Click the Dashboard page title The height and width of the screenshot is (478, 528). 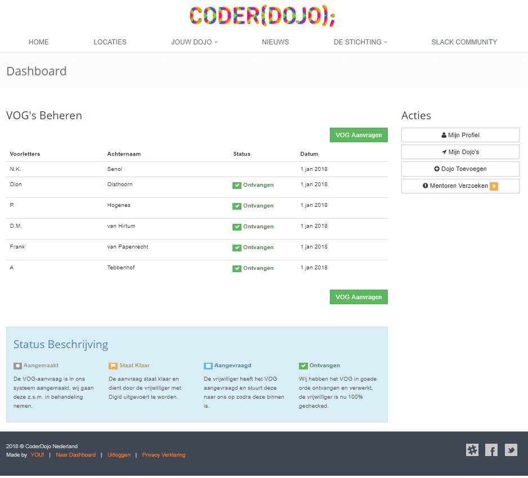click(37, 71)
